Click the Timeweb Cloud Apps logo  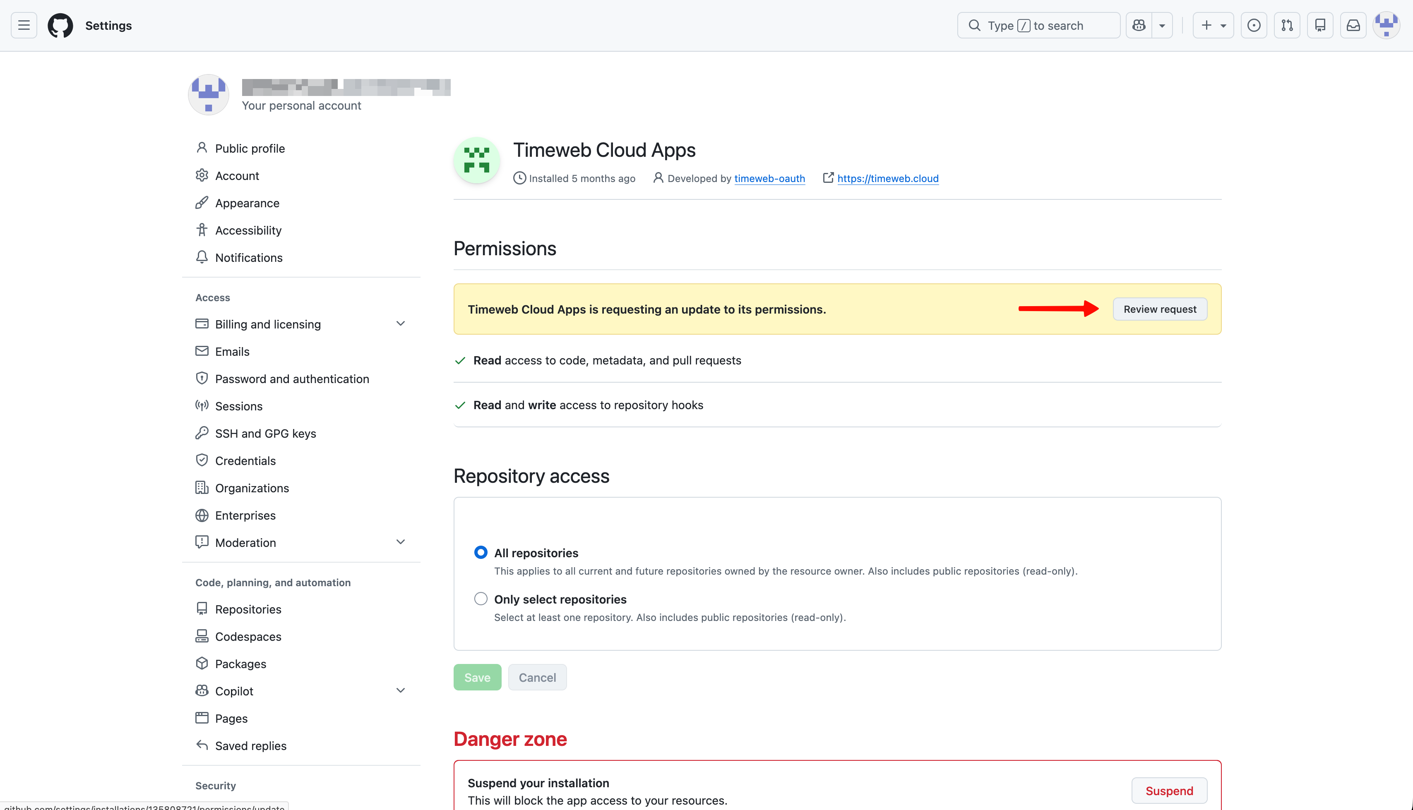477,160
